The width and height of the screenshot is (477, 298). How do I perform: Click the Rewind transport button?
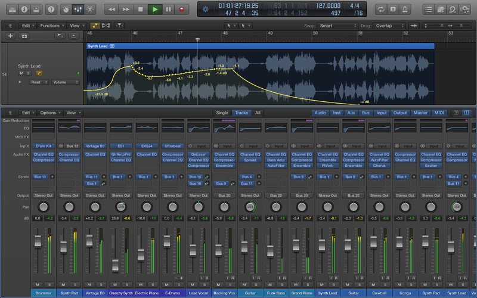[x=112, y=10]
